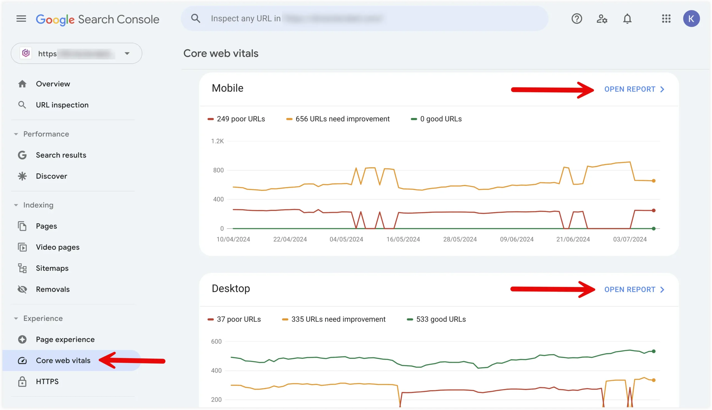Screen dimensions: 712x410
Task: Open HTTPS report
Action: point(47,382)
